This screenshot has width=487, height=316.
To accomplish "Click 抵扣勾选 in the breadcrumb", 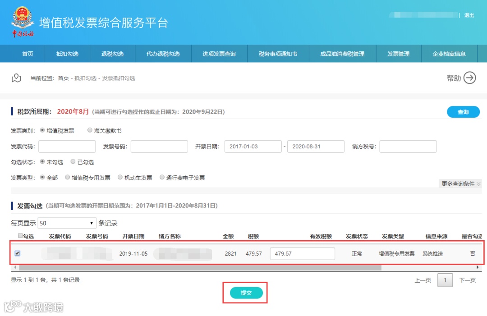I will click(85, 78).
